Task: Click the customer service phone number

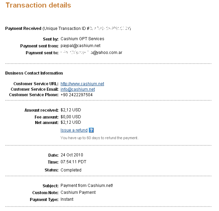Action: pyautogui.click(x=77, y=95)
